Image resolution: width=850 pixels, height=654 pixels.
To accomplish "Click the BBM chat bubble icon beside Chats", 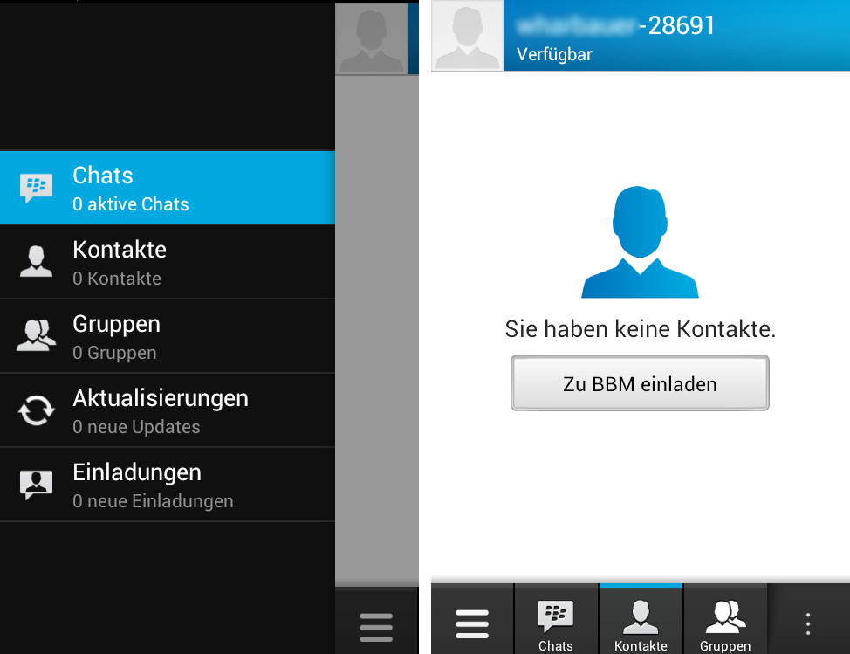I will [36, 188].
